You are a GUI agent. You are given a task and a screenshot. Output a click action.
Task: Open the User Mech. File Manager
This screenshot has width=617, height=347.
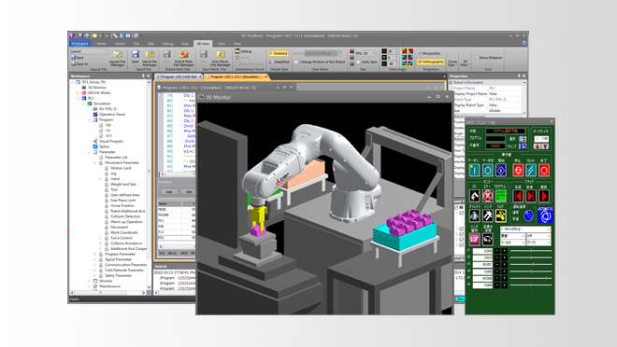221,58
